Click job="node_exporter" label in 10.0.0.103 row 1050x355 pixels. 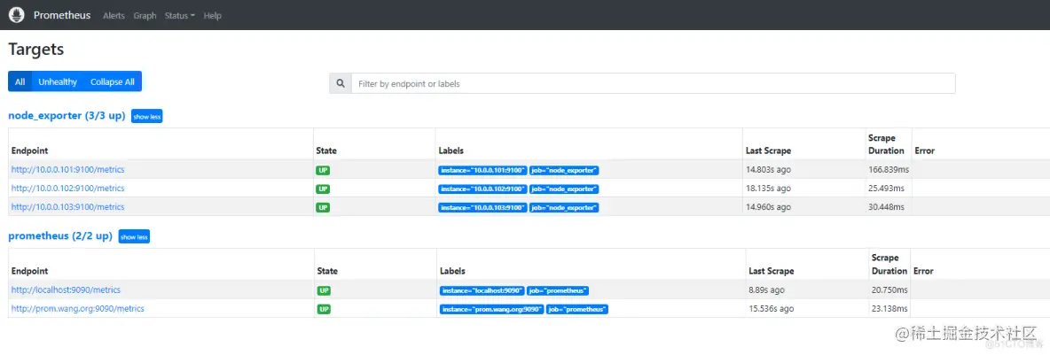click(x=564, y=208)
